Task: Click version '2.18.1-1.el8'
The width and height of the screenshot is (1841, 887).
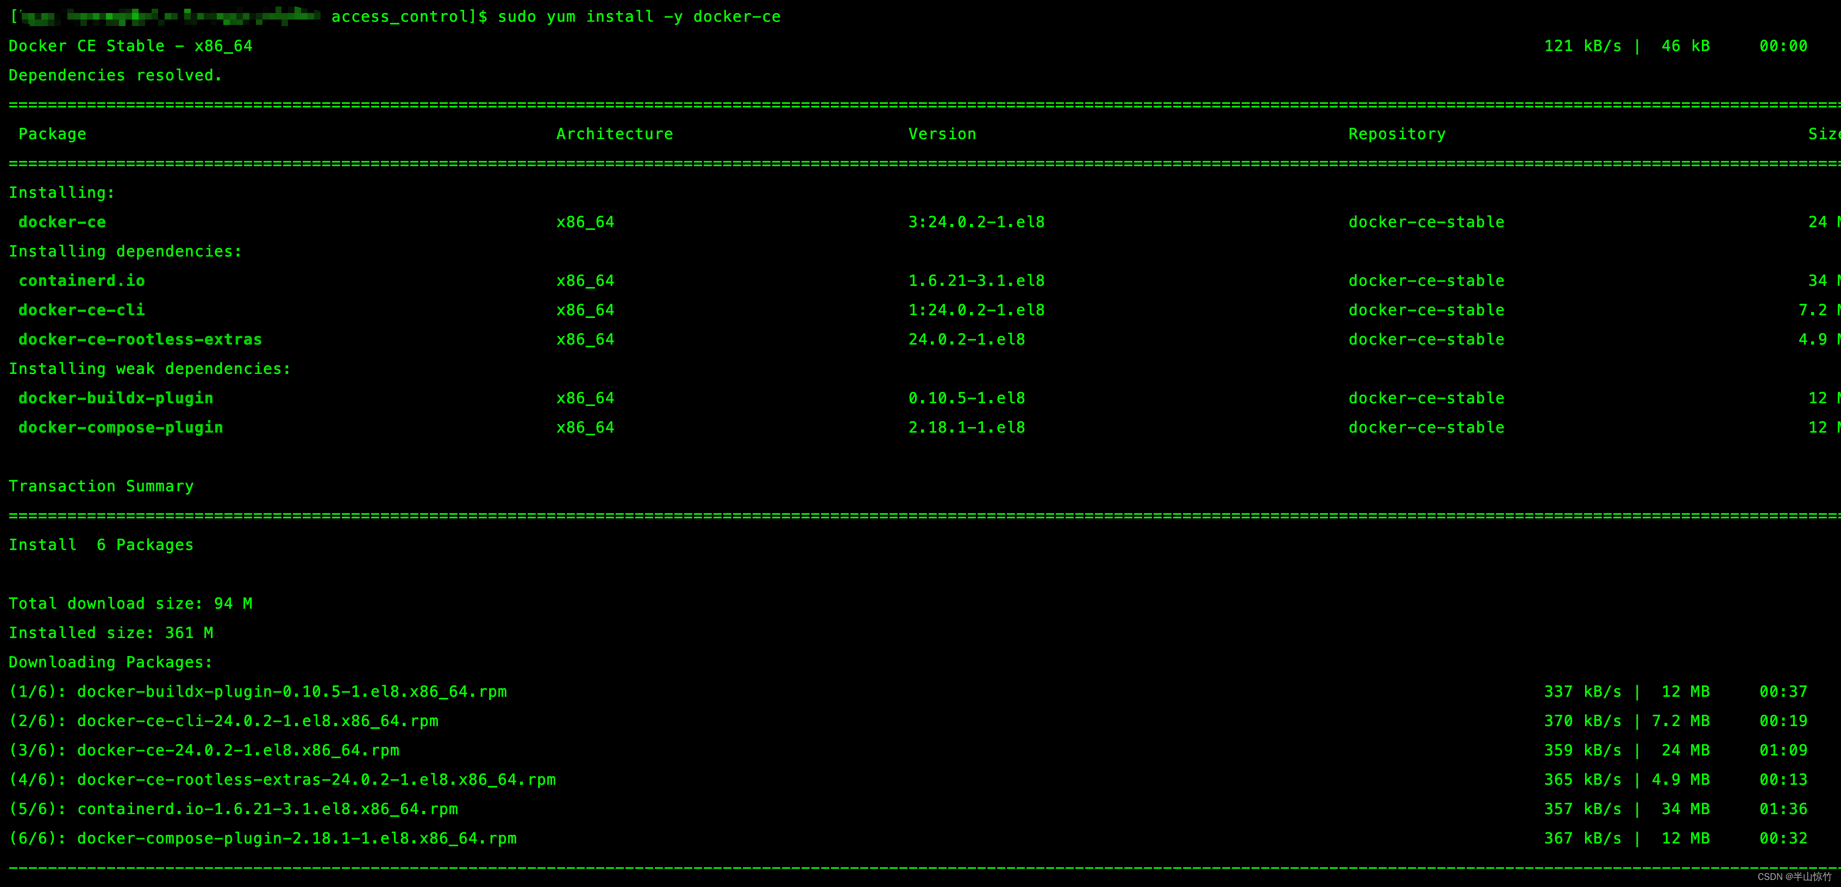Action: [966, 427]
